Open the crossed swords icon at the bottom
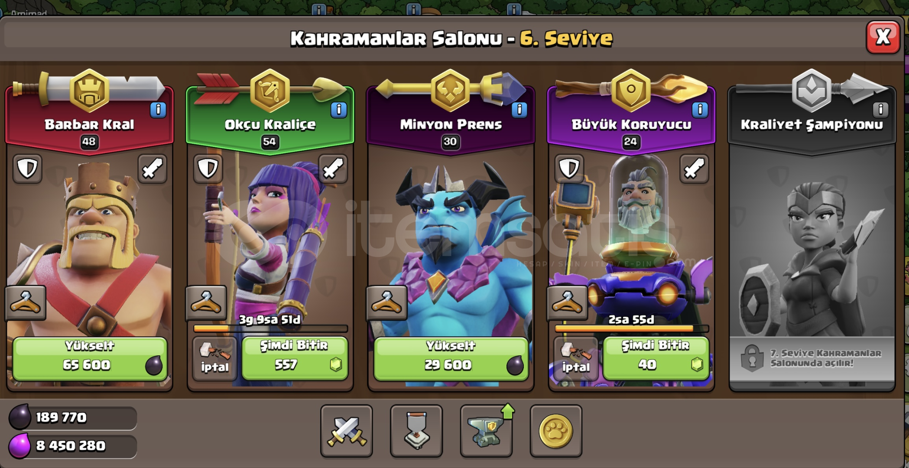 tap(347, 431)
